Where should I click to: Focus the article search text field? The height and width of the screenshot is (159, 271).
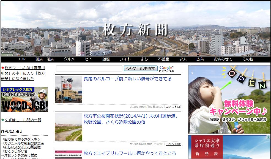point(89,68)
